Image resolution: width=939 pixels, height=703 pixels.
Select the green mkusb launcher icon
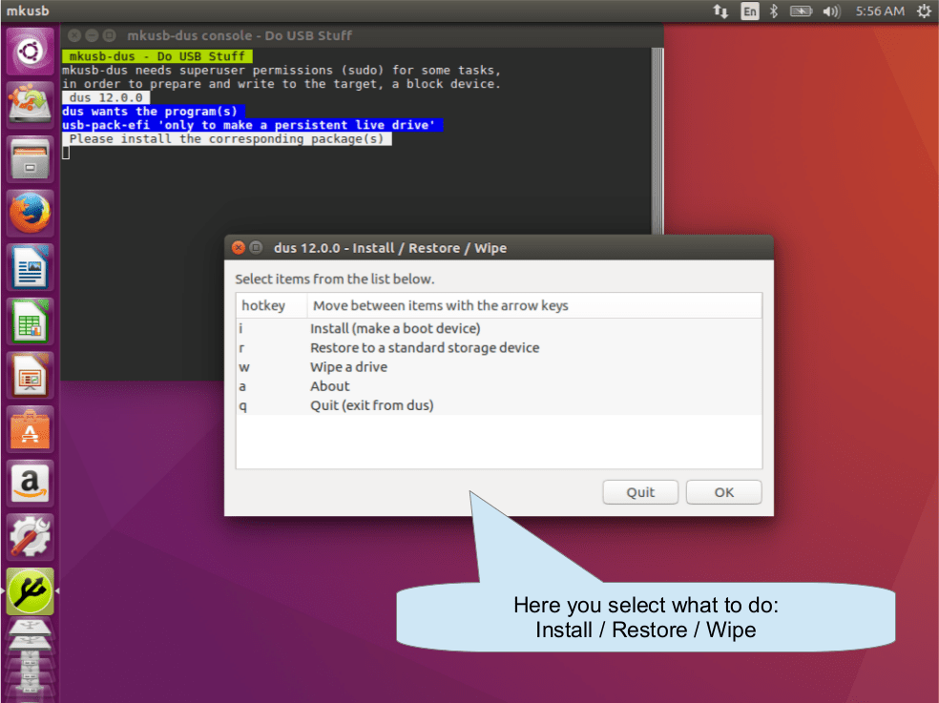pyautogui.click(x=30, y=591)
